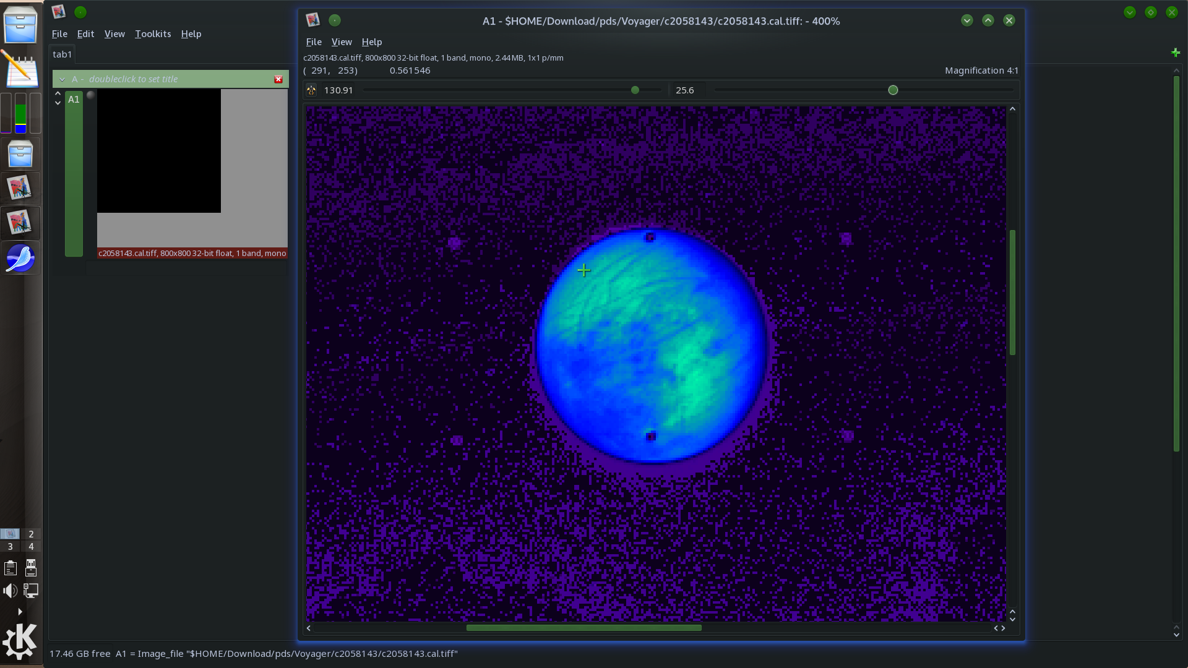Minimize the A1 image window
The height and width of the screenshot is (668, 1188).
[967, 20]
